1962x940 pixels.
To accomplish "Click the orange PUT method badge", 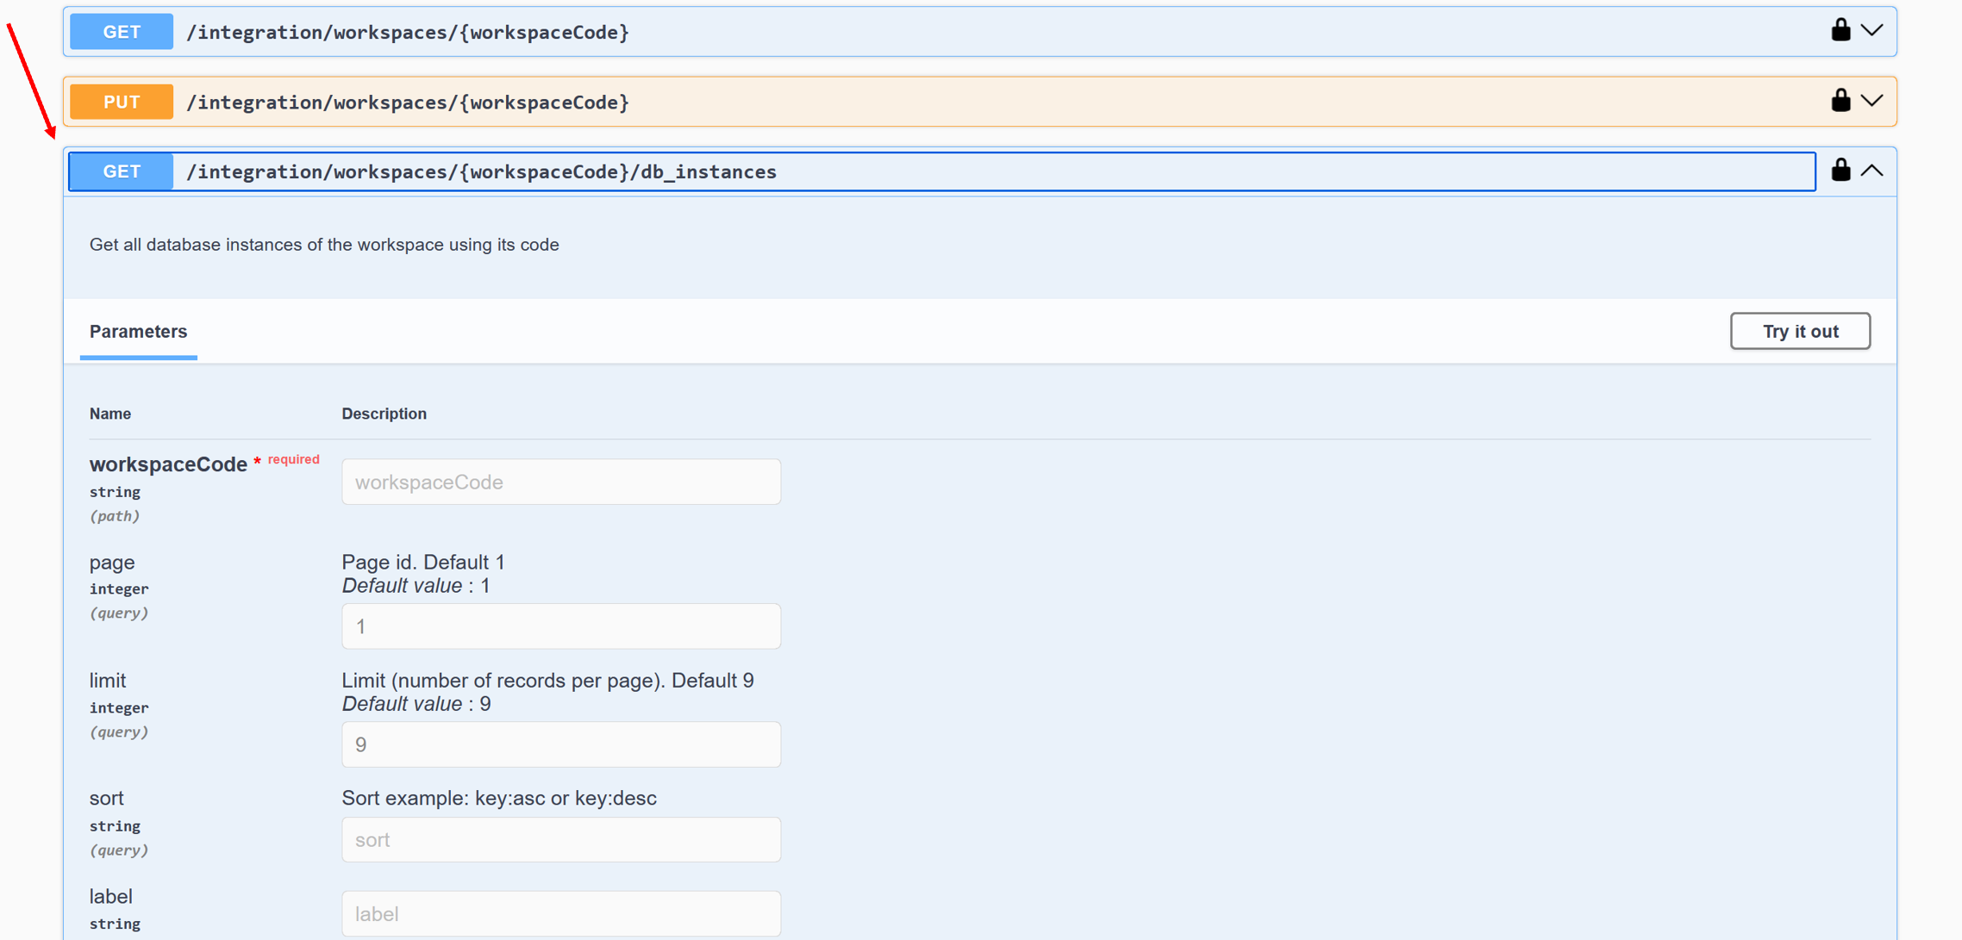I will pyautogui.click(x=122, y=102).
